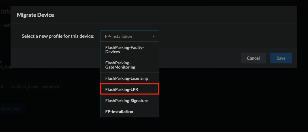The width and height of the screenshot is (308, 132).
Task: Click the dimmed tag left of artifact_name
Action: [x=2, y=87]
